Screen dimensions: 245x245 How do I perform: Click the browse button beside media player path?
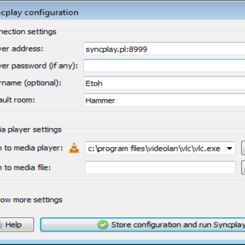click(x=243, y=148)
